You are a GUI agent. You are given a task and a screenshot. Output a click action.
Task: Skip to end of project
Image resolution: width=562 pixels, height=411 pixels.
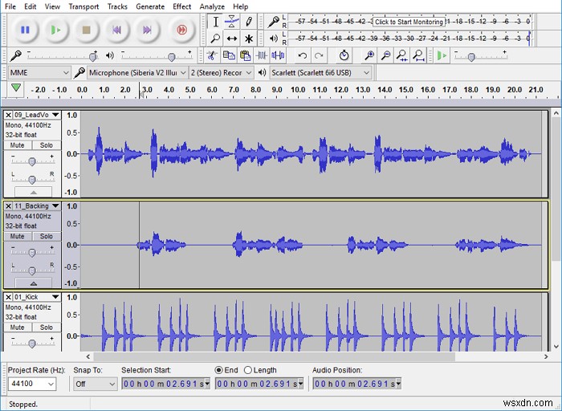pyautogui.click(x=147, y=30)
